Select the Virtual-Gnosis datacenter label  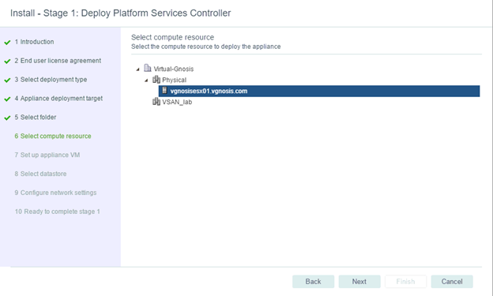tap(174, 69)
